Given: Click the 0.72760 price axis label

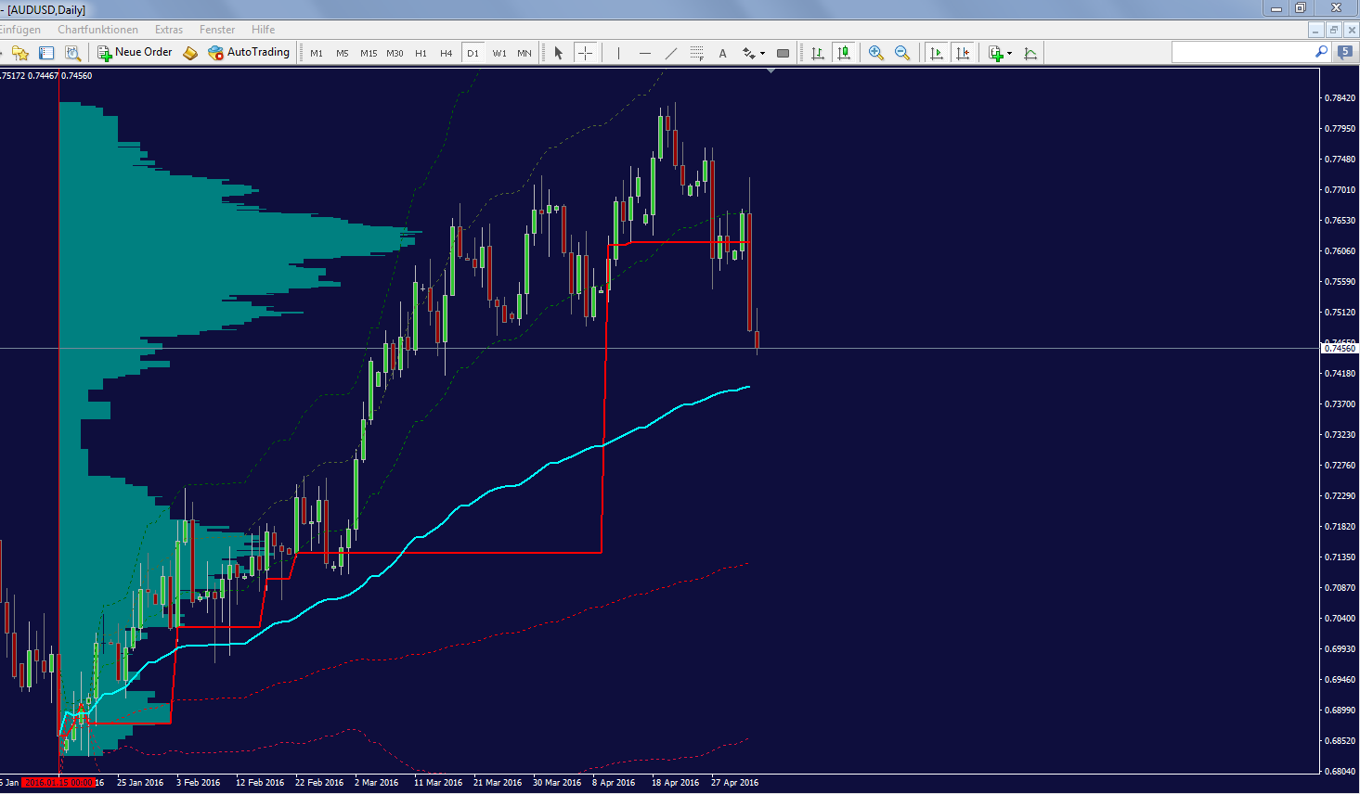Looking at the screenshot, I should [x=1339, y=466].
